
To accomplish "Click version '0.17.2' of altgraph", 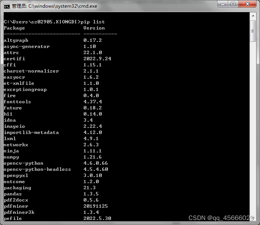I will point(93,40).
